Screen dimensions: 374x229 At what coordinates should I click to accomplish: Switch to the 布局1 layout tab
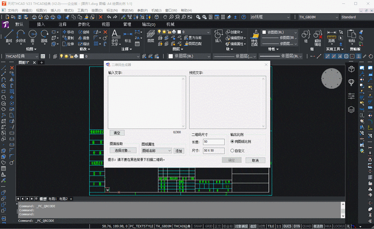(x=52, y=199)
